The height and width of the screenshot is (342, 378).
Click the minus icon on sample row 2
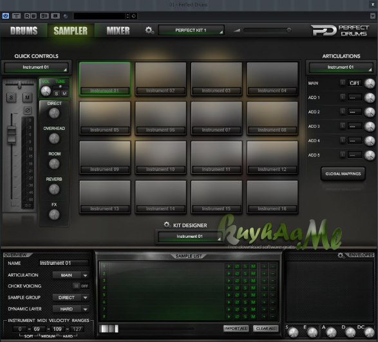272,273
